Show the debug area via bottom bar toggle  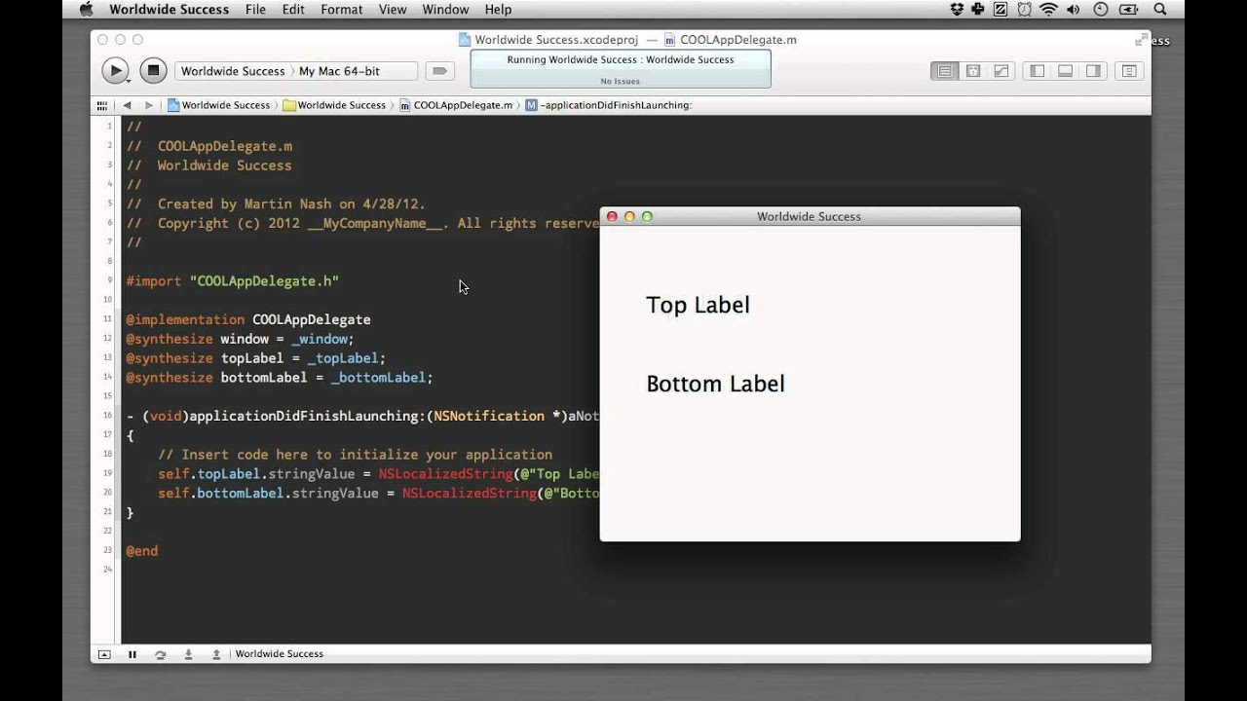click(x=104, y=654)
